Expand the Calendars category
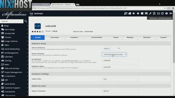Viewport: 175px width, 98px height. (x=14, y=57)
